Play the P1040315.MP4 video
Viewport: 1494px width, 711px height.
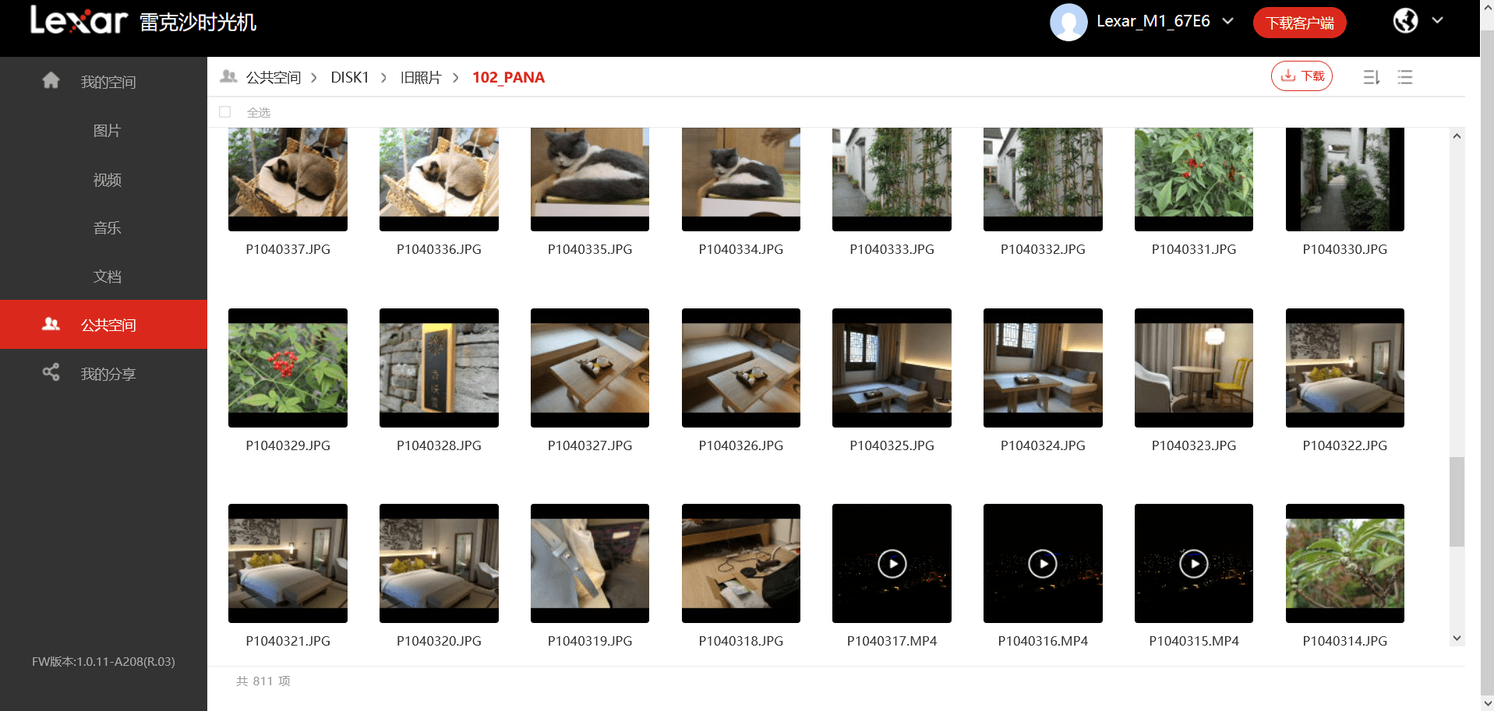pos(1193,563)
